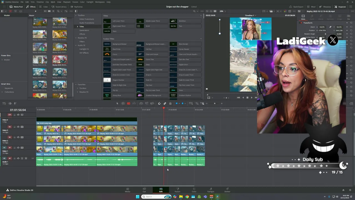This screenshot has height=200, width=355.
Task: Select the red blade edit tool
Action: coord(128,103)
